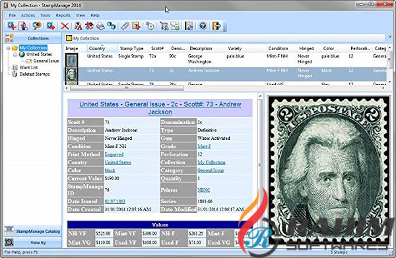The width and height of the screenshot is (396, 258).
Task: Click the '$190.00' current value text
Action: [112, 178]
